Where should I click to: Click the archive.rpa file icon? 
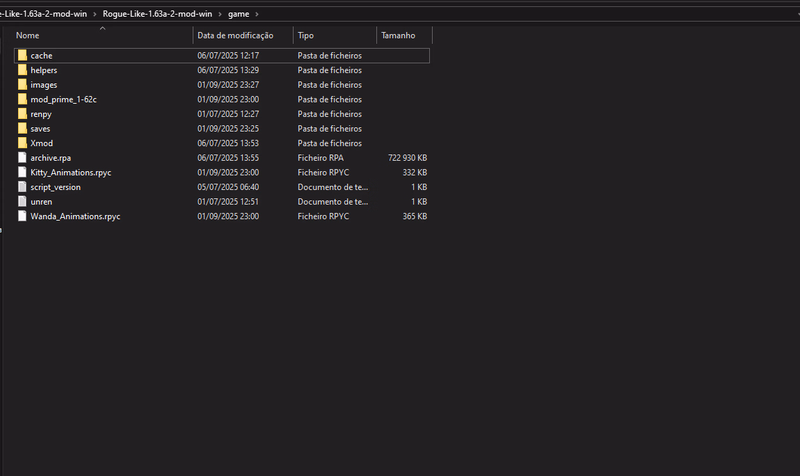[22, 158]
